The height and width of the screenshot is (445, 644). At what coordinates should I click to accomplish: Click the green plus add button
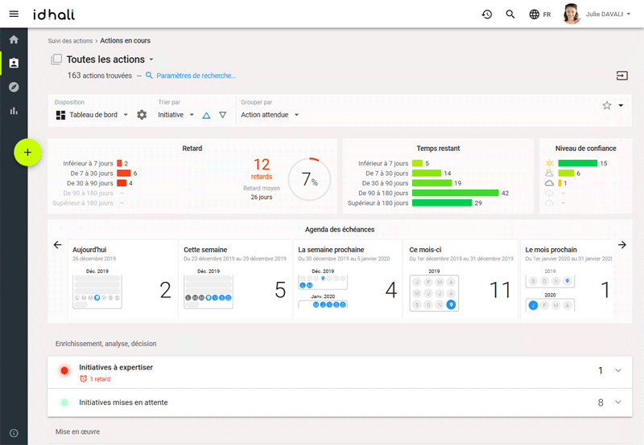[27, 153]
